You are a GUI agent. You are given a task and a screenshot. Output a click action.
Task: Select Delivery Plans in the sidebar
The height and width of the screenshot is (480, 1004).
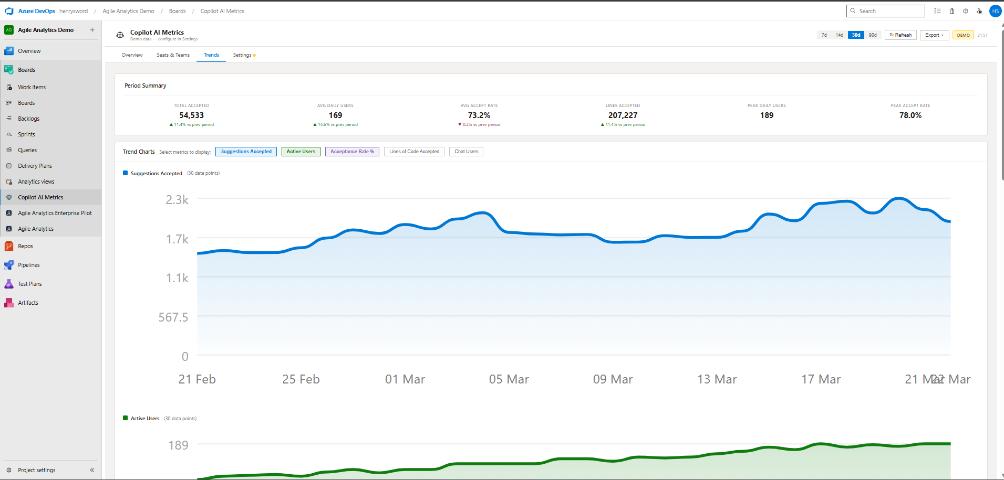35,165
